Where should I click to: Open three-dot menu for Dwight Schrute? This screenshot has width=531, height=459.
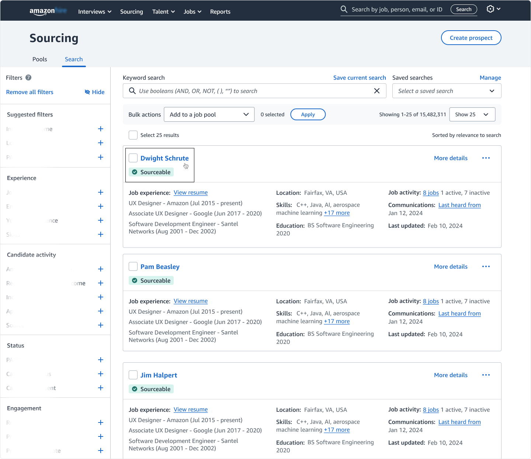pyautogui.click(x=486, y=158)
